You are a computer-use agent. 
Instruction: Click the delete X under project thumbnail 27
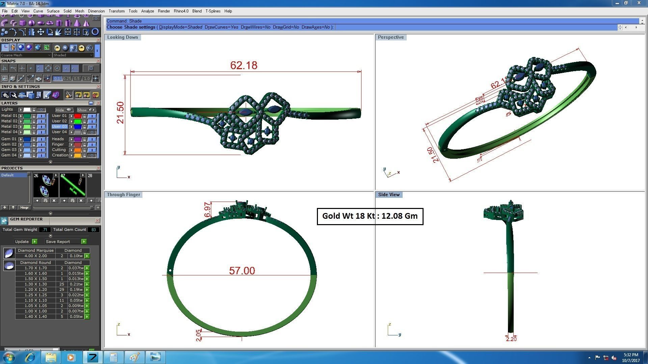(81, 201)
